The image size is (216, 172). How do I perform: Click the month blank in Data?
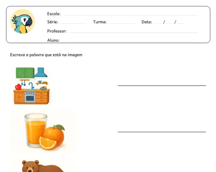169,23
